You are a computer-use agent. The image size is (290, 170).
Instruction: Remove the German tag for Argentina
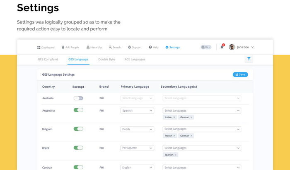pyautogui.click(x=191, y=117)
